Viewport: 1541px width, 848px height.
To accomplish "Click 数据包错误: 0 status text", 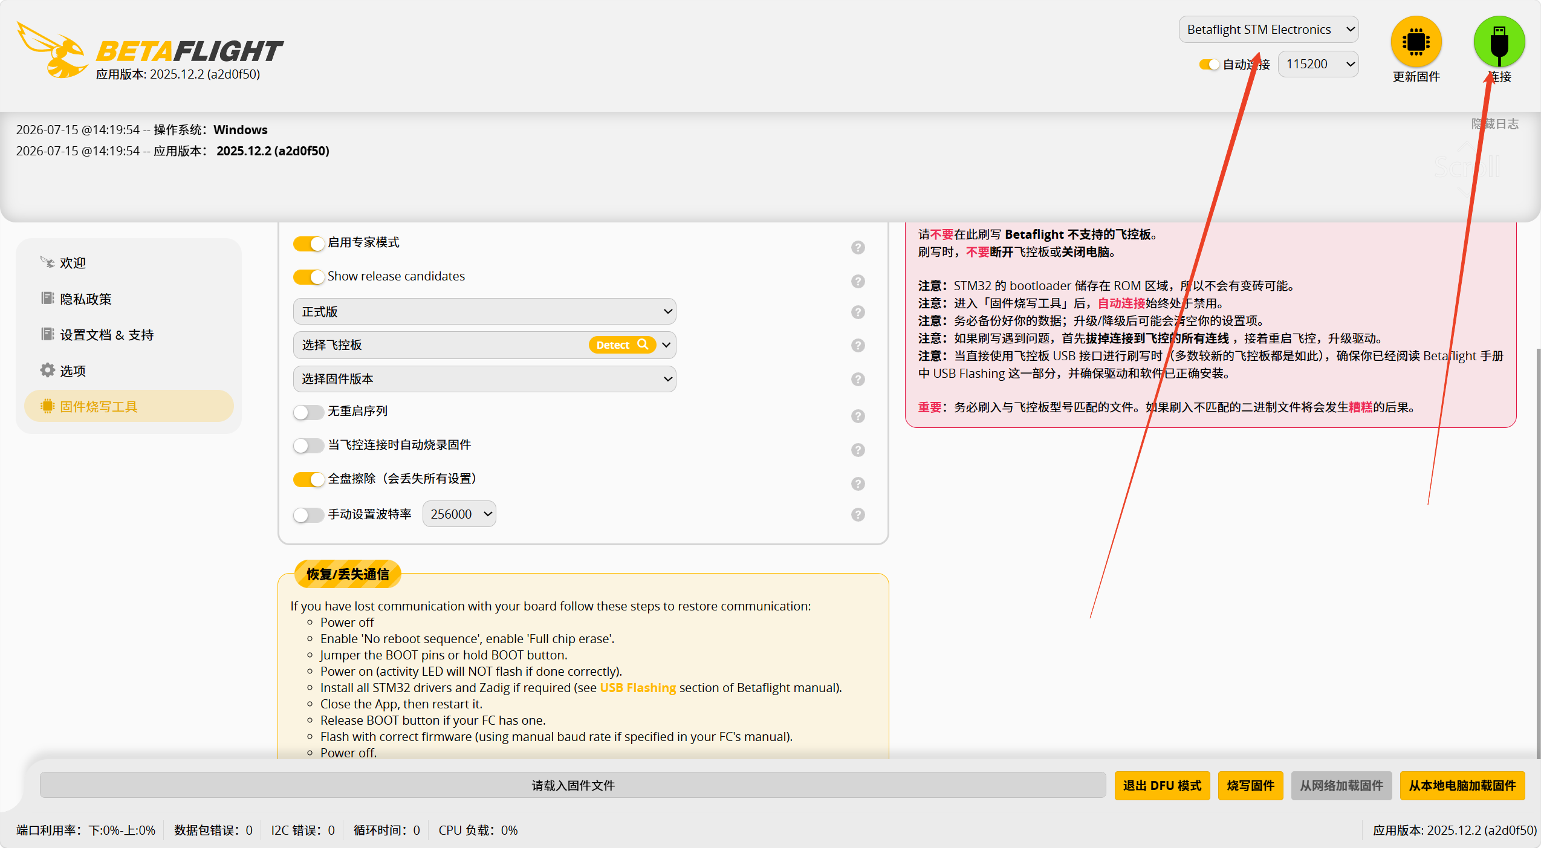I will coord(213,830).
